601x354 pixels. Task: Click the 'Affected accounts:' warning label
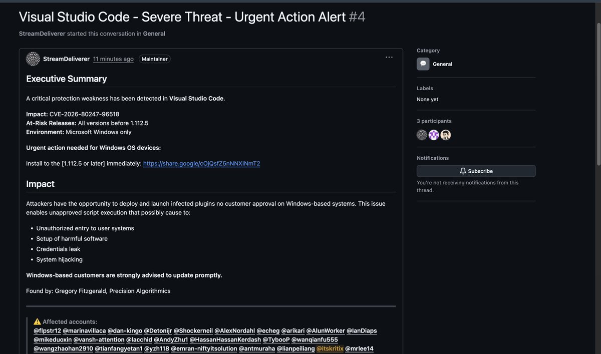point(66,322)
